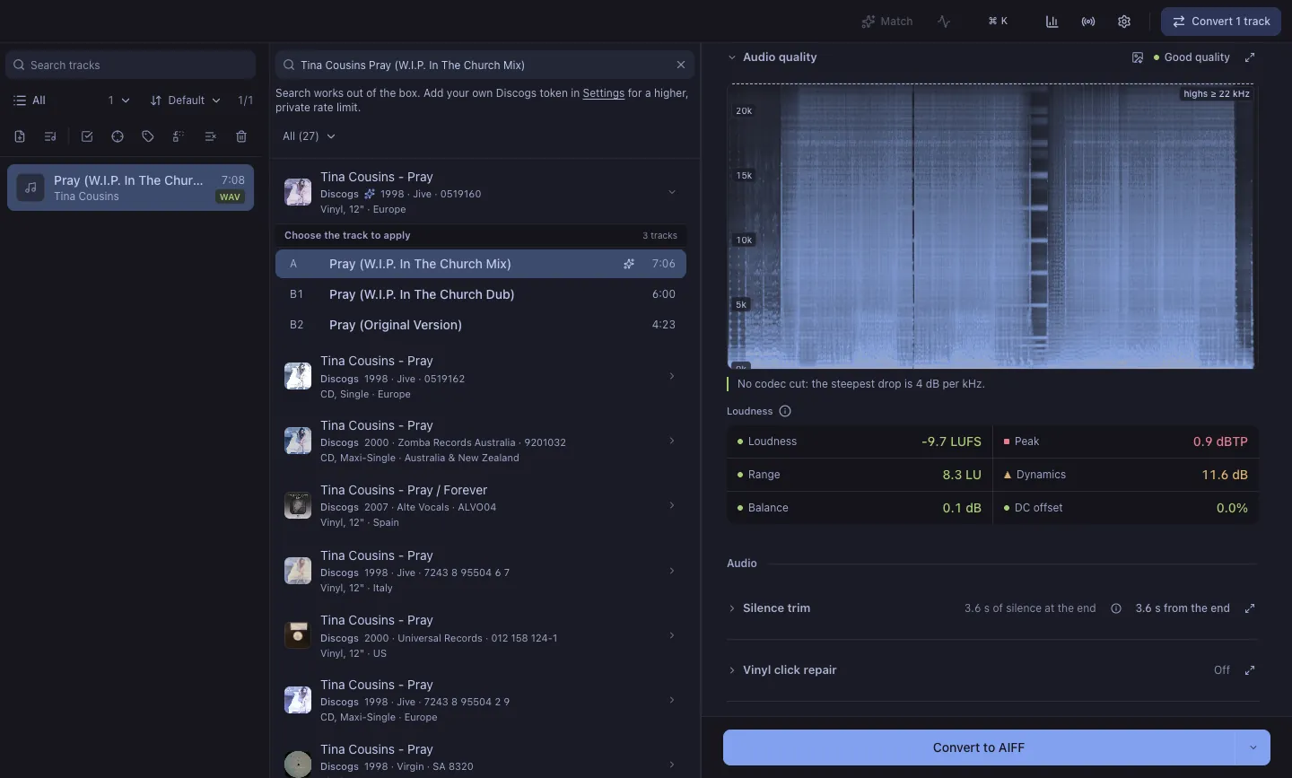Open the Default sort dropdown

point(186,101)
